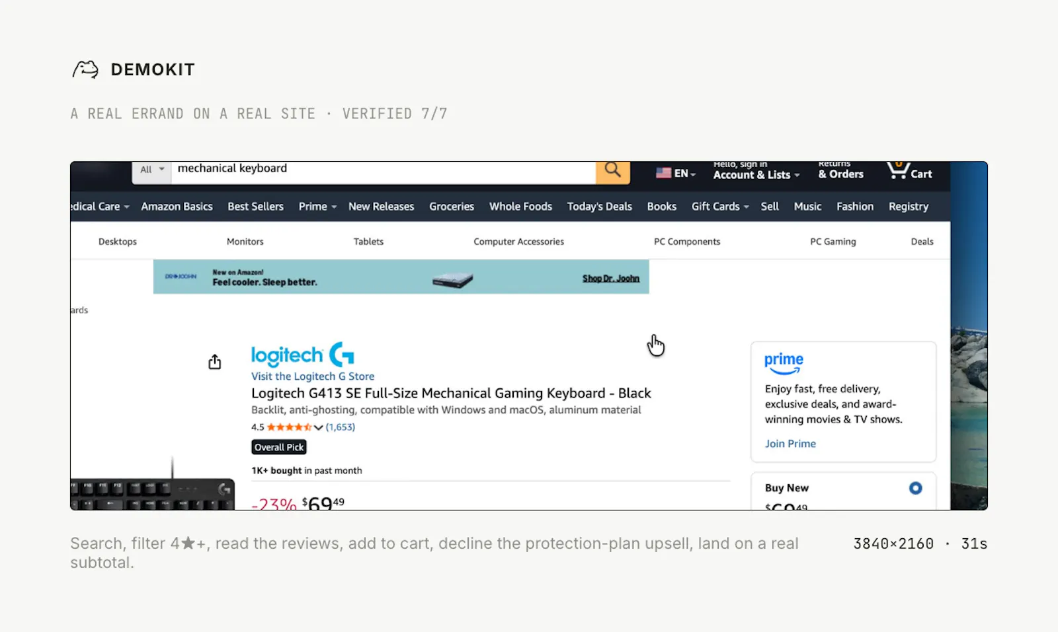1058x632 pixels.
Task: Click the errand description caption text
Action: pos(434,553)
